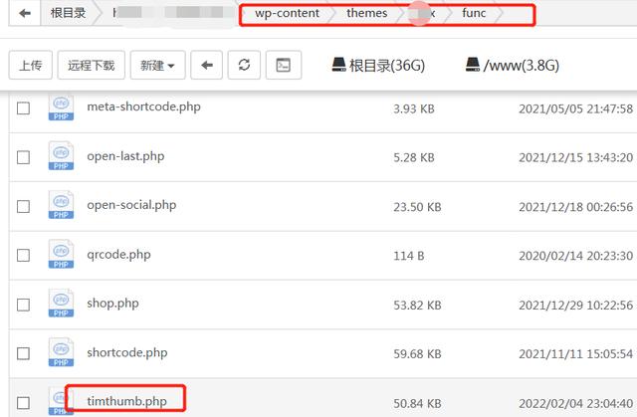Open file timthumb.php

pyautogui.click(x=126, y=401)
